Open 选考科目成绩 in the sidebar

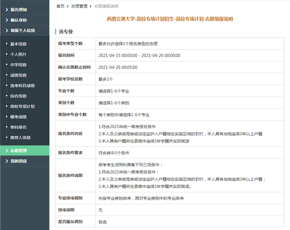pyautogui.click(x=23, y=86)
